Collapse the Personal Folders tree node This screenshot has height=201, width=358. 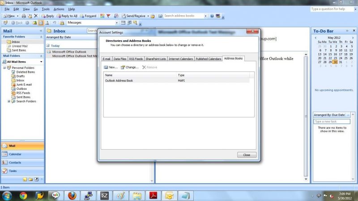pyautogui.click(x=4, y=68)
